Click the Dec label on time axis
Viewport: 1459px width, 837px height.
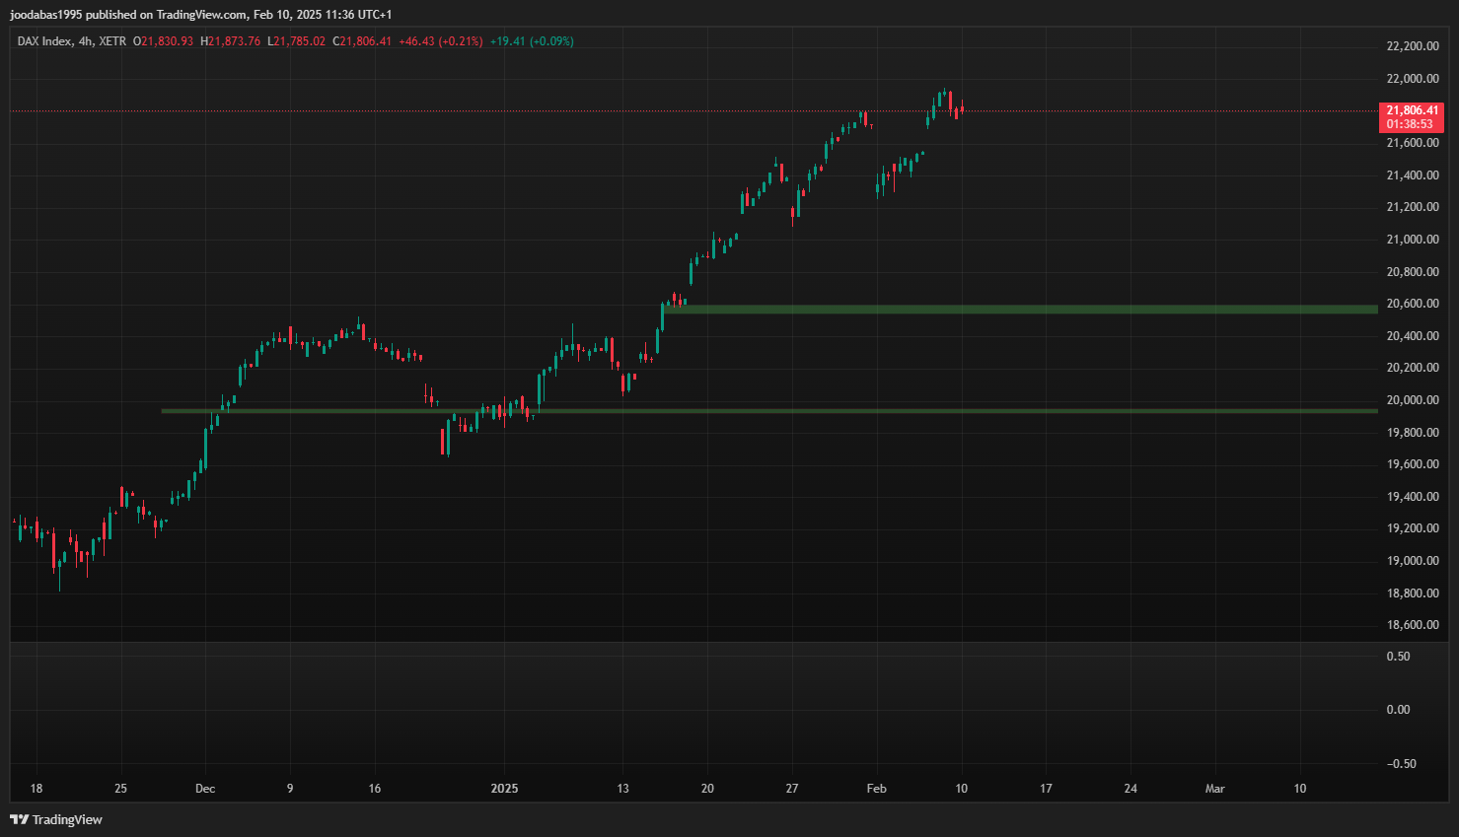coord(205,789)
